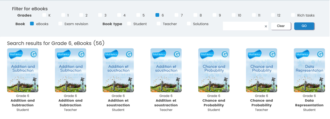Clear search text with the X icon
The height and width of the screenshot is (119, 330).
point(266,26)
